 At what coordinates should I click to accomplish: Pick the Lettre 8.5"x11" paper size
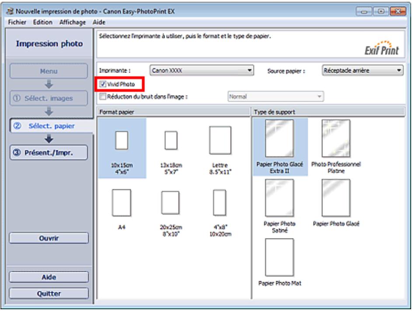coord(220,140)
